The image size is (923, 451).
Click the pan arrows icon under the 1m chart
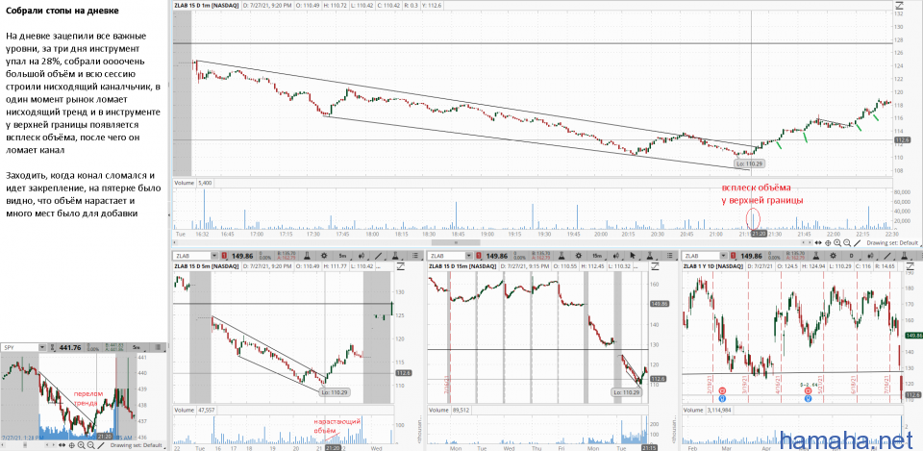click(x=818, y=242)
